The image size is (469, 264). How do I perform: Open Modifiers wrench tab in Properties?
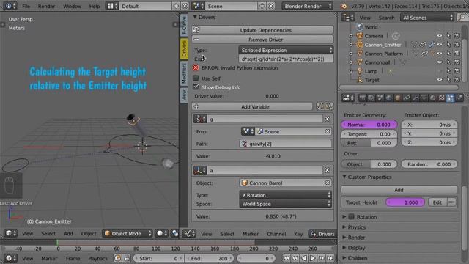coord(416,98)
